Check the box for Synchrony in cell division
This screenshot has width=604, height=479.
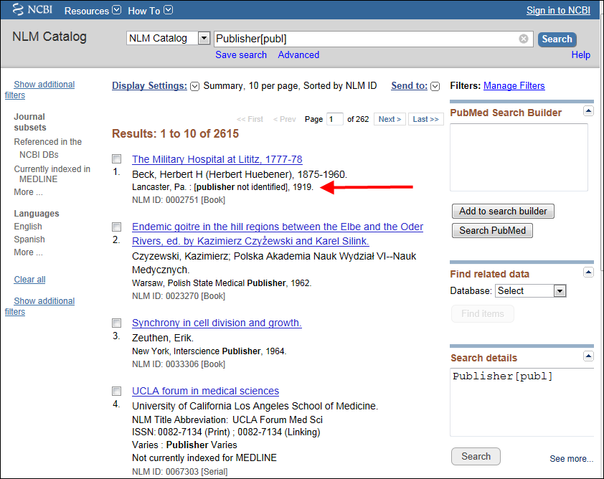click(x=116, y=323)
